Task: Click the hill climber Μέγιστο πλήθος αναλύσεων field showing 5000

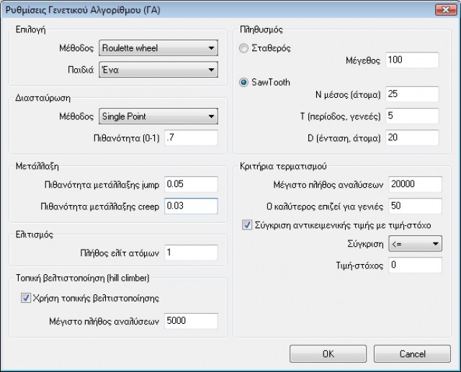Action: [x=190, y=320]
